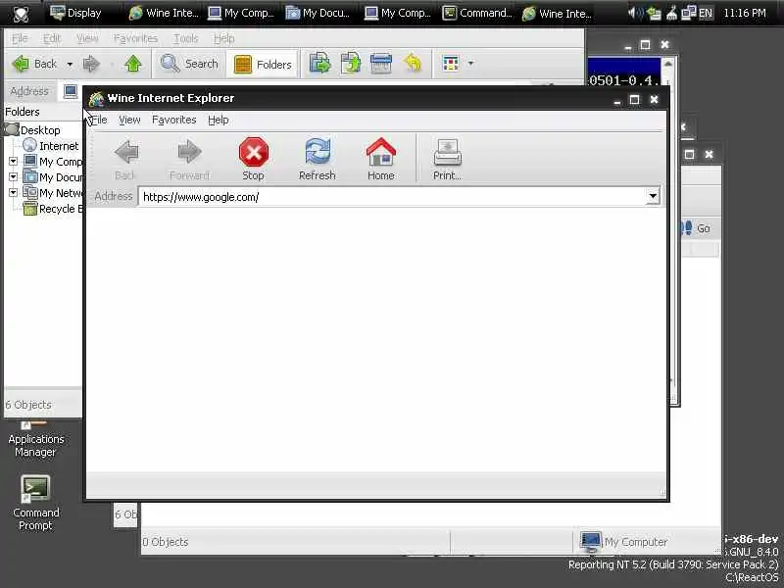The height and width of the screenshot is (588, 784).
Task: Click the Delete icon in explorer toolbar
Action: click(x=381, y=64)
